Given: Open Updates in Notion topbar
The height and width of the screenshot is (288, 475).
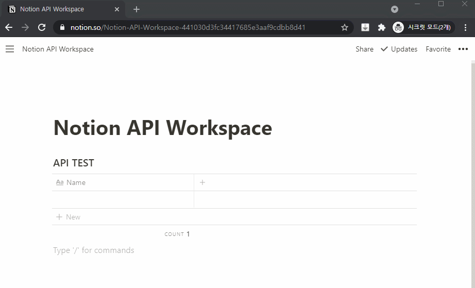Looking at the screenshot, I should pyautogui.click(x=399, y=49).
